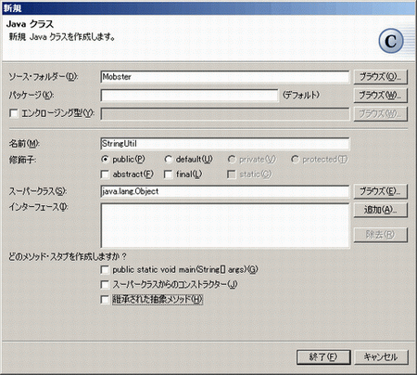Focus the superclass field java.lang.Object
This screenshot has height=375, width=417.
point(225,191)
